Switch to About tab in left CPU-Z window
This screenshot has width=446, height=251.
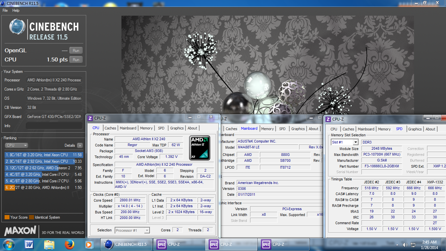click(x=192, y=128)
